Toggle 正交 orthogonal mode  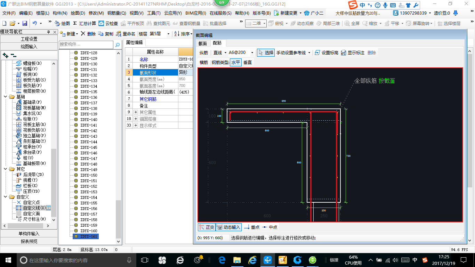pyautogui.click(x=206, y=227)
